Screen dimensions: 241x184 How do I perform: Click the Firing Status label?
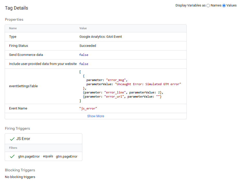tap(18, 46)
